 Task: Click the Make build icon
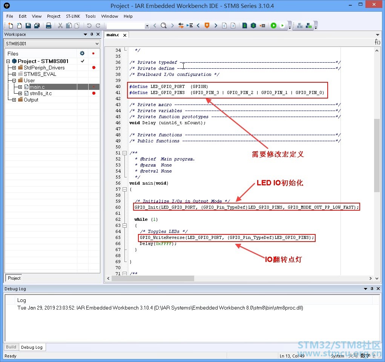[x=253, y=26]
